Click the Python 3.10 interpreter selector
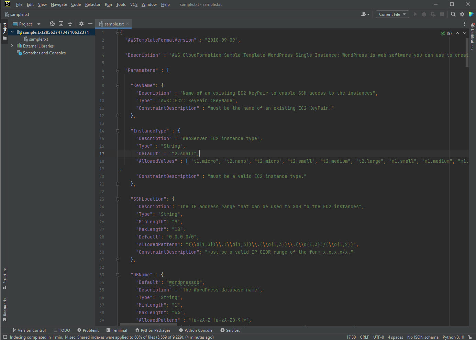476x340 pixels. (x=453, y=337)
